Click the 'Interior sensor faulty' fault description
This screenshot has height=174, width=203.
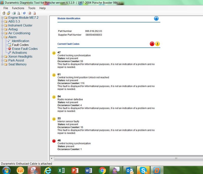[x=68, y=121]
